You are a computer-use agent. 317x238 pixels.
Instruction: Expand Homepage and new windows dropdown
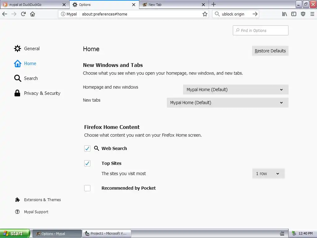click(x=236, y=90)
